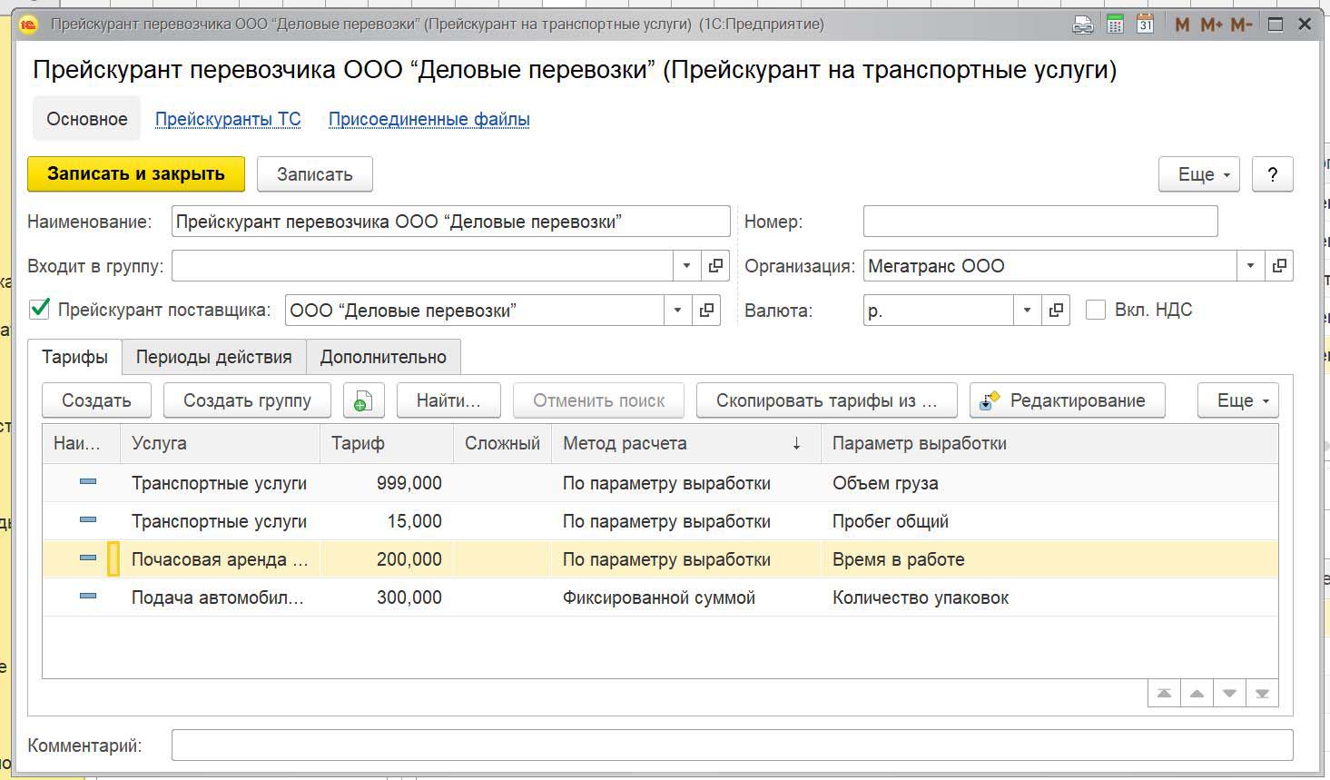
Task: Switch to Периоды действия tab
Action: pos(214,357)
